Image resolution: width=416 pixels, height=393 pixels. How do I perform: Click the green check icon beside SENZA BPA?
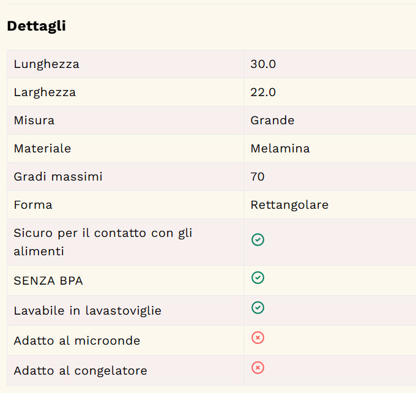258,278
